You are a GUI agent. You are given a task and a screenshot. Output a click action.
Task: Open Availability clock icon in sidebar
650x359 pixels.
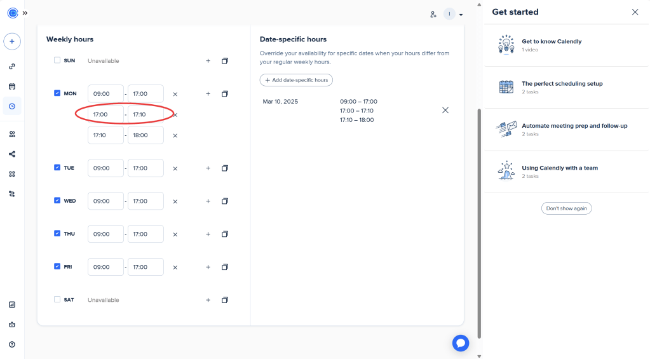(x=12, y=106)
